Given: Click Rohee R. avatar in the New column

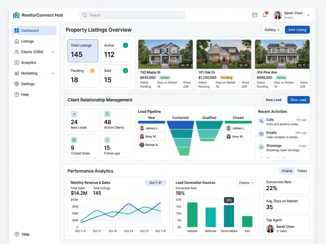Looking at the screenshot, I should 142,145.
